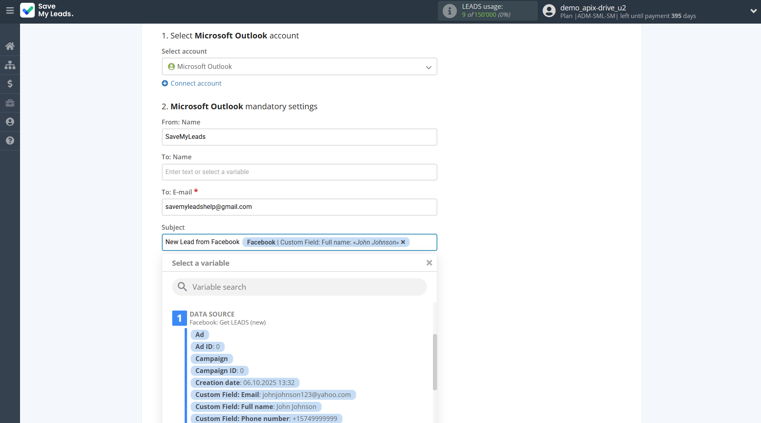Remove the Full name variable from Subject

[x=403, y=242]
